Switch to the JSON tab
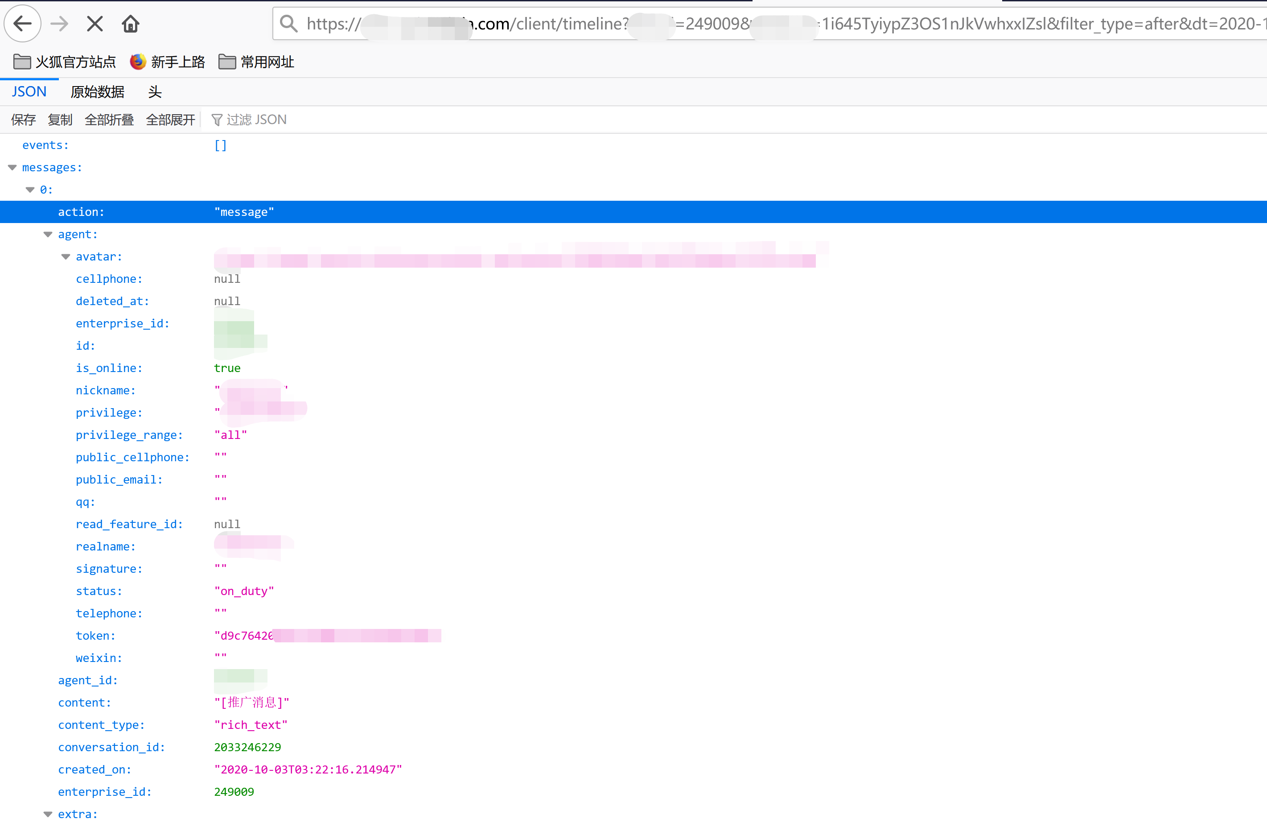Viewport: 1267px width, 823px height. 29,91
